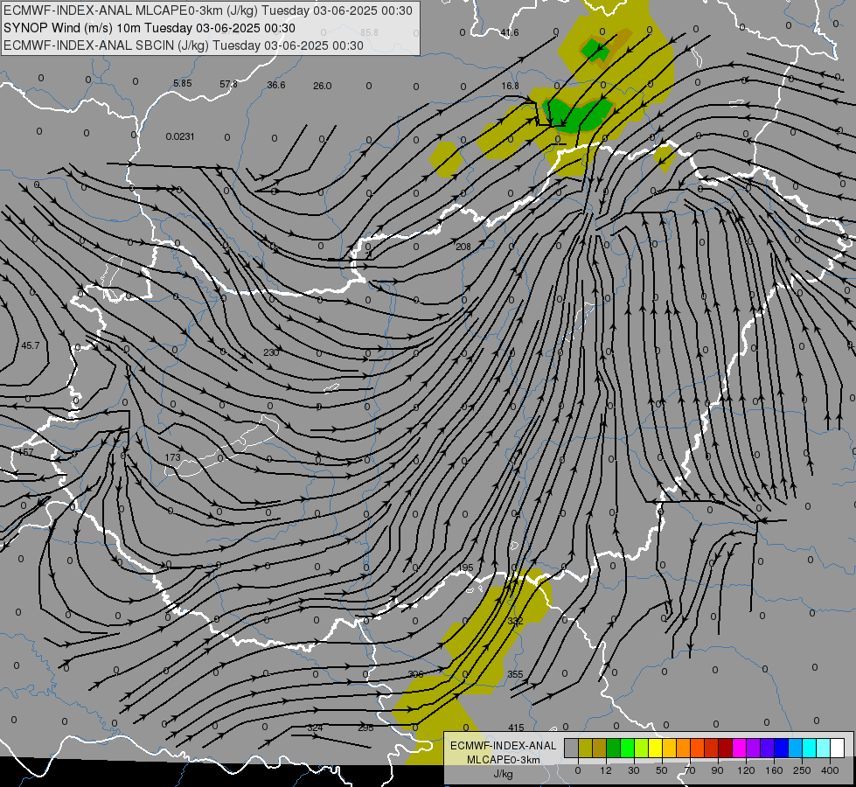
Task: Pick the purple swatch right of label 120
Action: (x=754, y=749)
